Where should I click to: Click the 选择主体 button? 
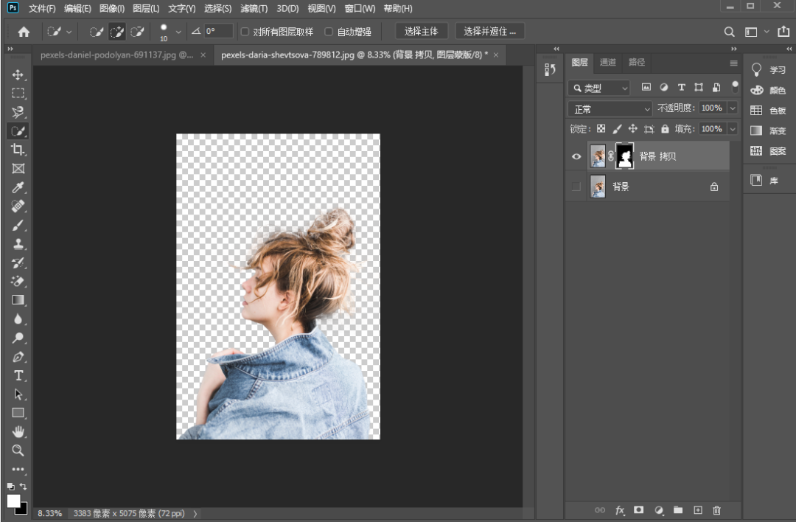tap(422, 31)
